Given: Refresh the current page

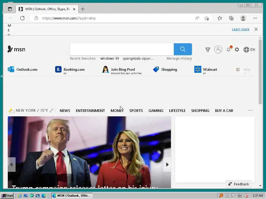Looking at the screenshot, I should (22, 18).
